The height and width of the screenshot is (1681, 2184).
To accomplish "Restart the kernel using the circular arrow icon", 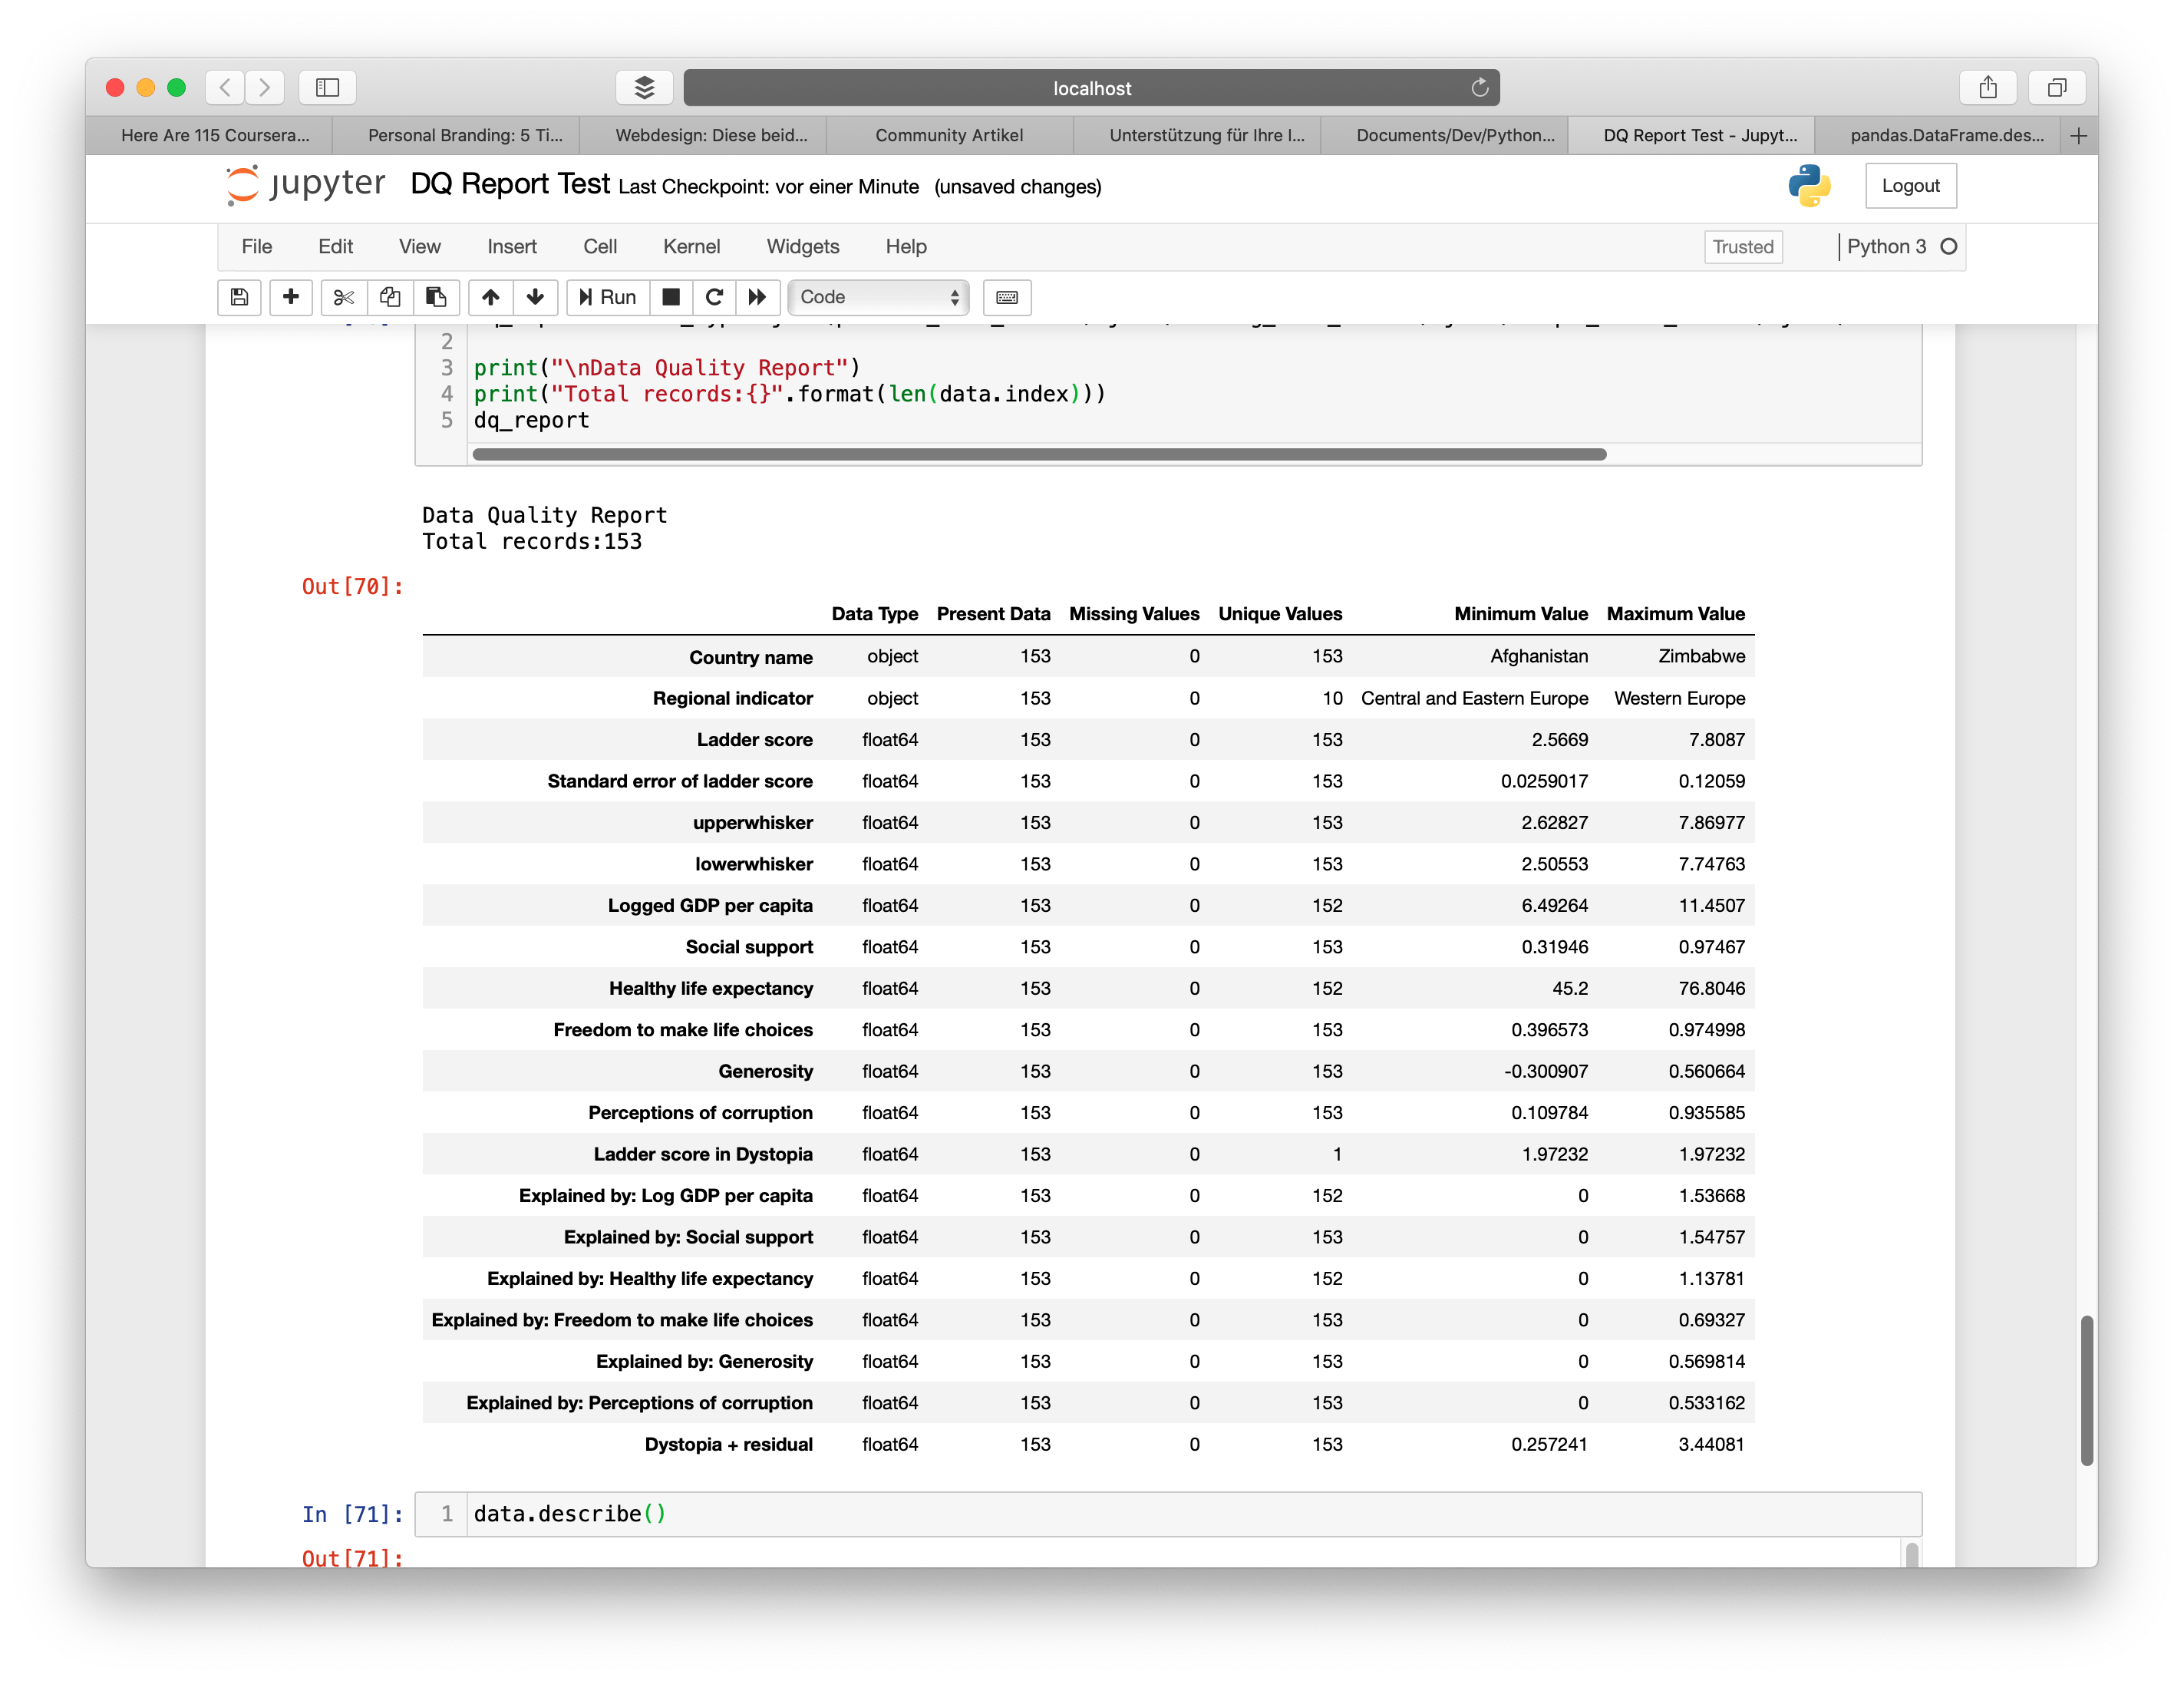I will (714, 297).
